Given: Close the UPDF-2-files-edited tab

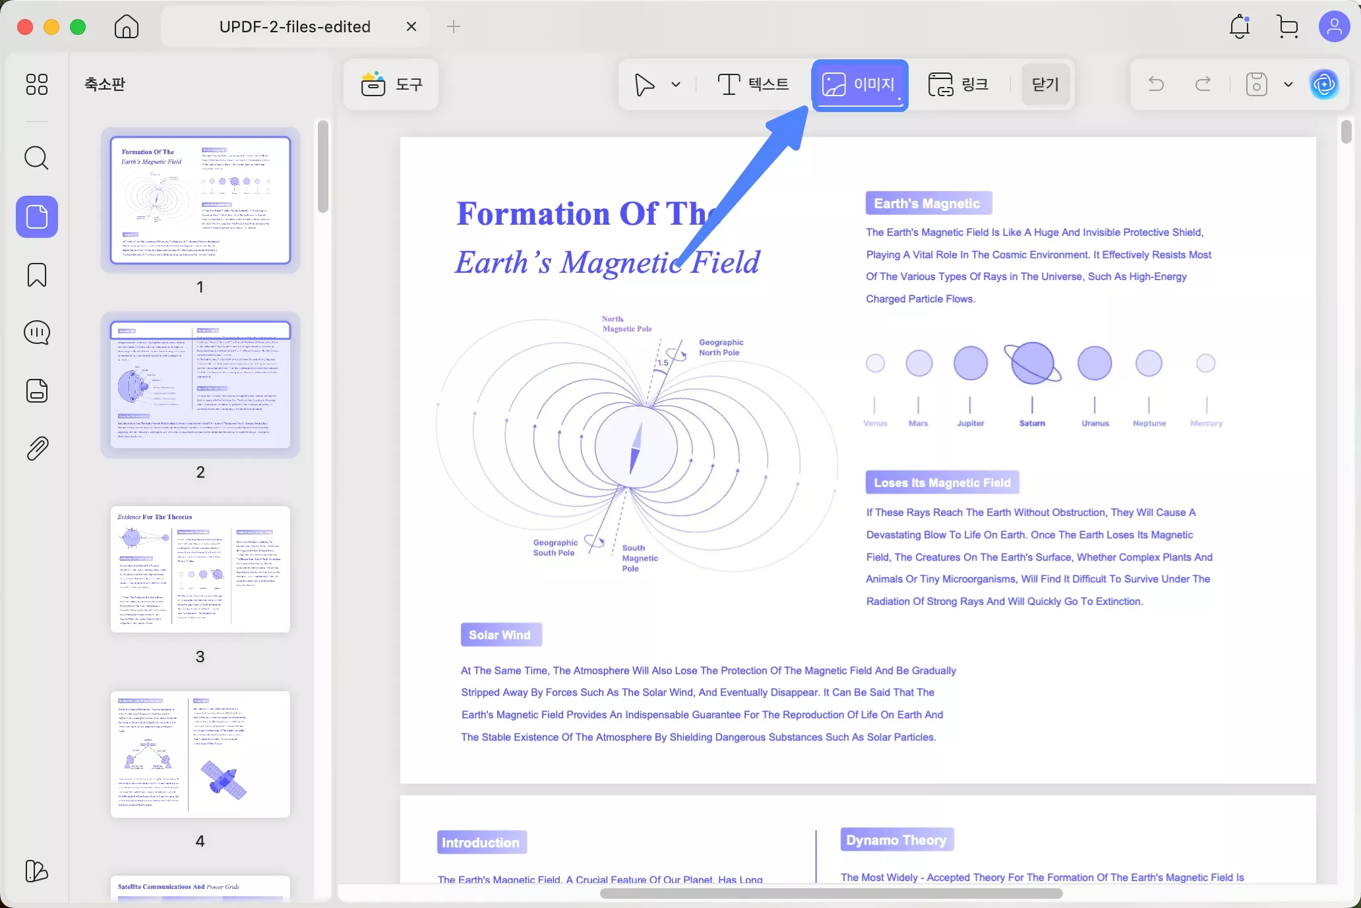Looking at the screenshot, I should point(411,26).
